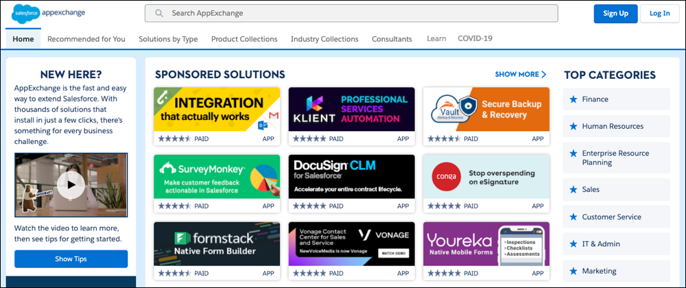Open Product Collections tab

tap(244, 39)
